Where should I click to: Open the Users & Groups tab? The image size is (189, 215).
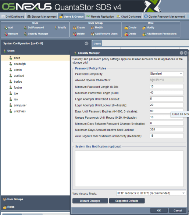(71, 17)
